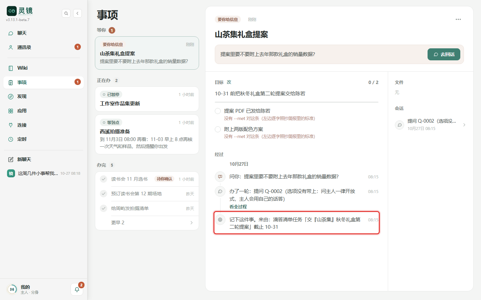Open 通讯录 contacts section
The image size is (481, 300).
(x=43, y=47)
